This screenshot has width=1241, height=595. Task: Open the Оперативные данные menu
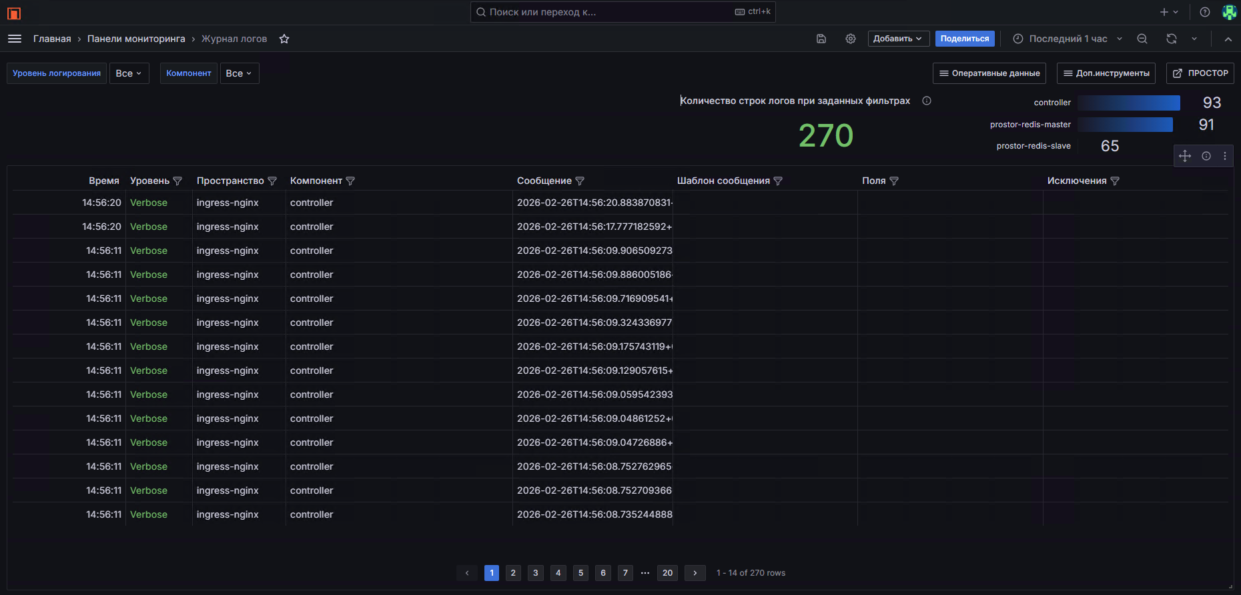pyautogui.click(x=989, y=73)
